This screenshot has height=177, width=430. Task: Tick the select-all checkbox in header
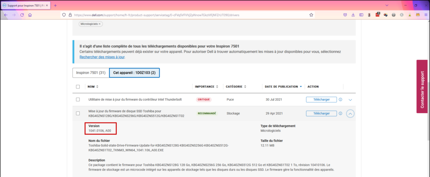tap(78, 86)
